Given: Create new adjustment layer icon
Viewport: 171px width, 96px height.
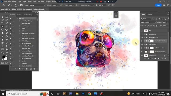Looking at the screenshot, I should coord(155,58).
